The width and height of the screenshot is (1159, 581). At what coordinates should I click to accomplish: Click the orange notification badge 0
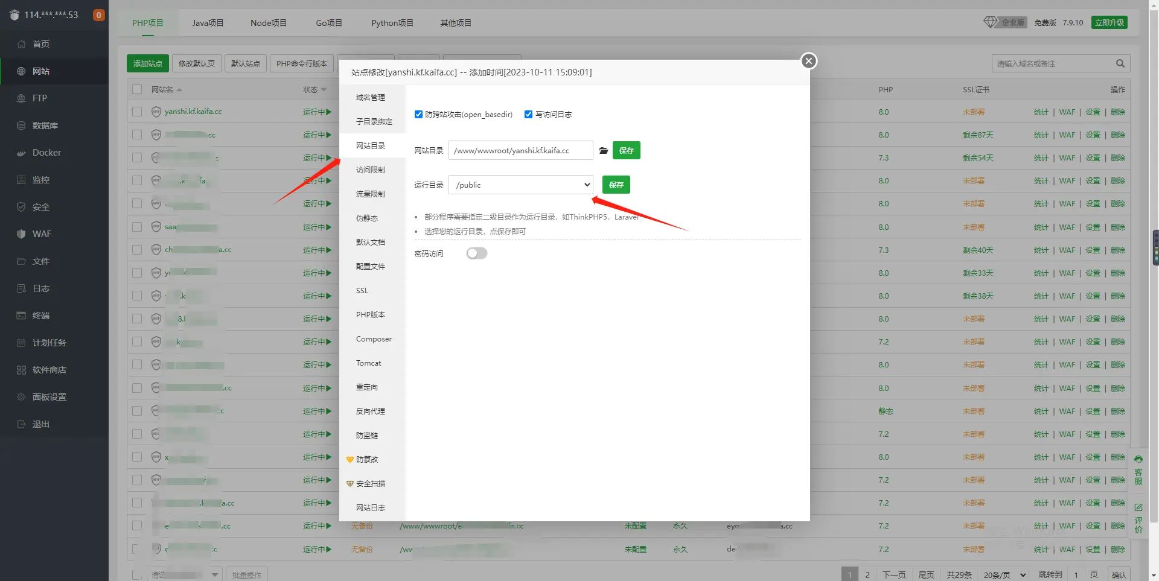(98, 15)
